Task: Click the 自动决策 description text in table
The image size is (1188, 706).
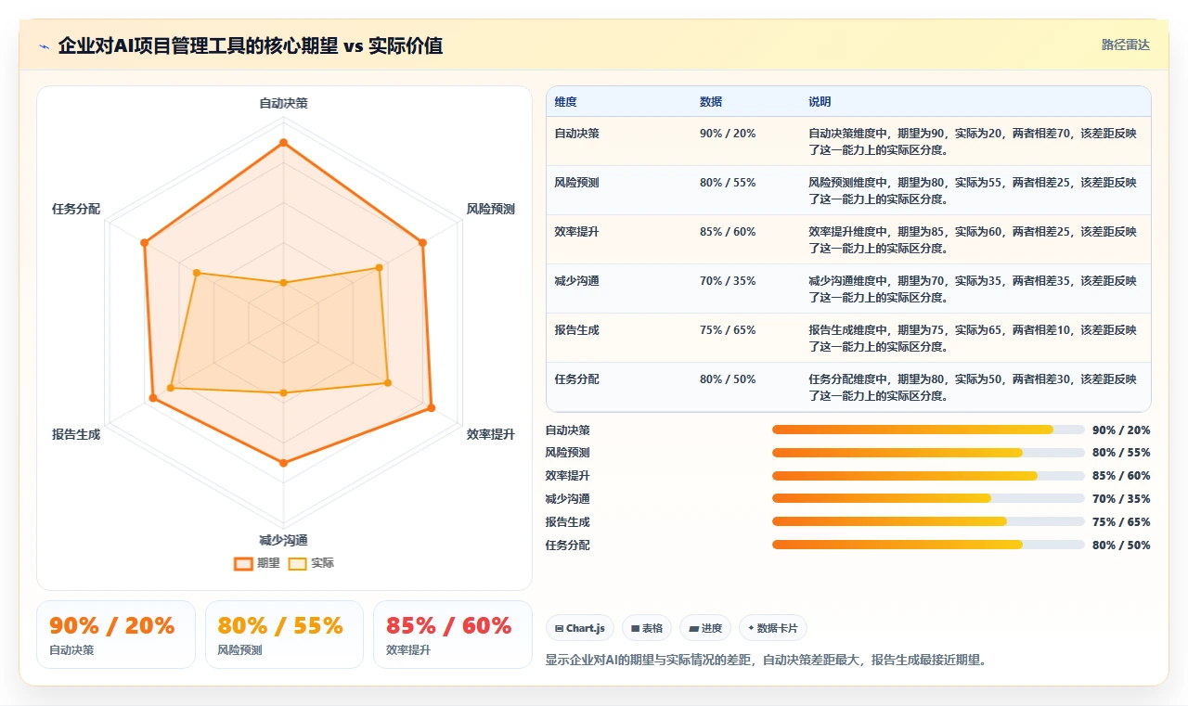Action: [972, 142]
